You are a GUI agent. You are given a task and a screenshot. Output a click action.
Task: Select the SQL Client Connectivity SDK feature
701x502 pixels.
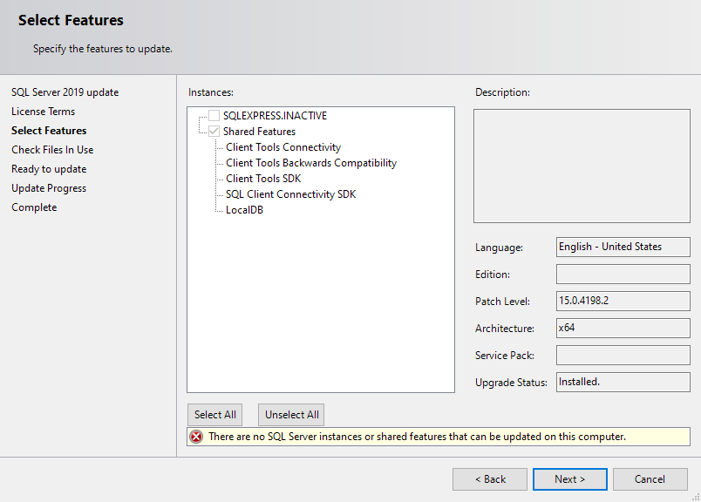coord(289,193)
